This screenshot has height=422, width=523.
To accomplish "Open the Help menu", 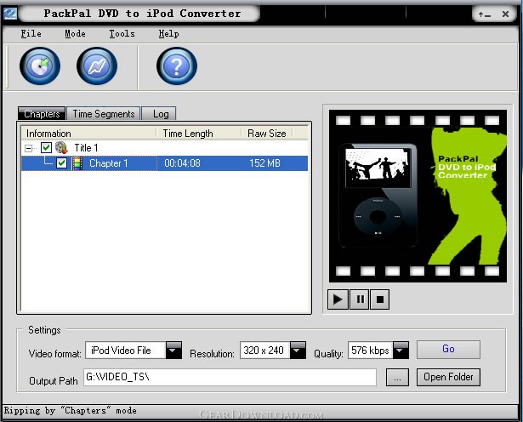I will point(168,34).
